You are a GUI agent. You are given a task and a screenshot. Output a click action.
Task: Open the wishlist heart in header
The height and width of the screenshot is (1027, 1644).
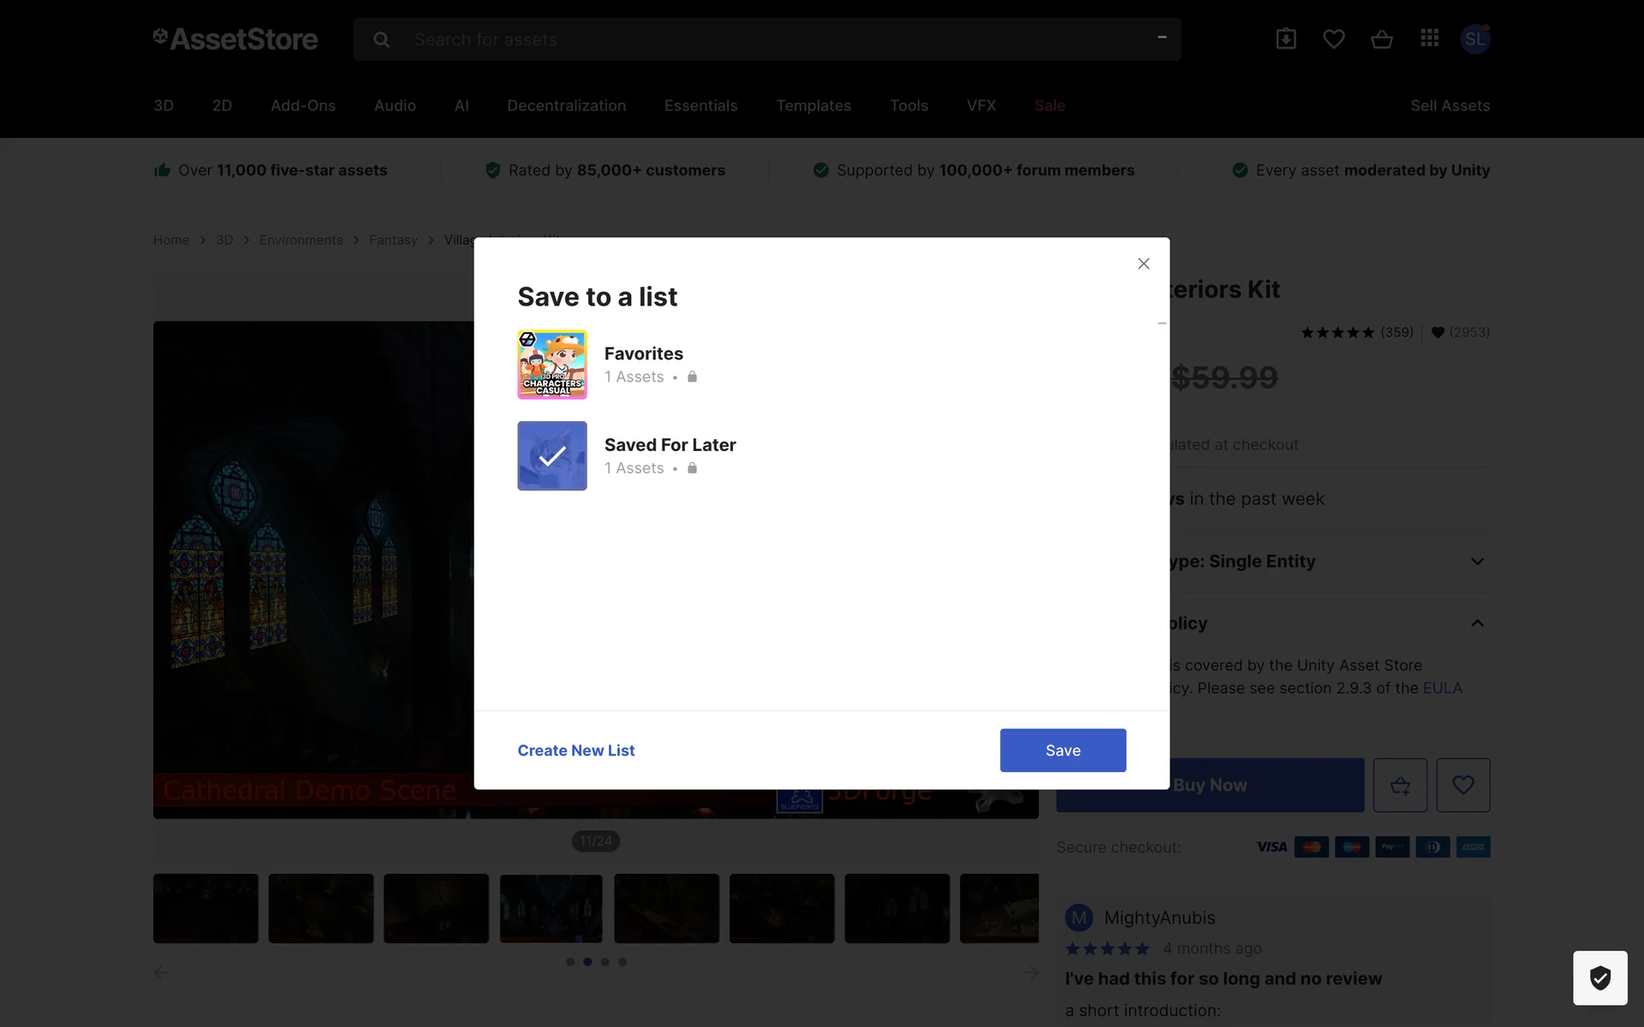click(x=1333, y=39)
